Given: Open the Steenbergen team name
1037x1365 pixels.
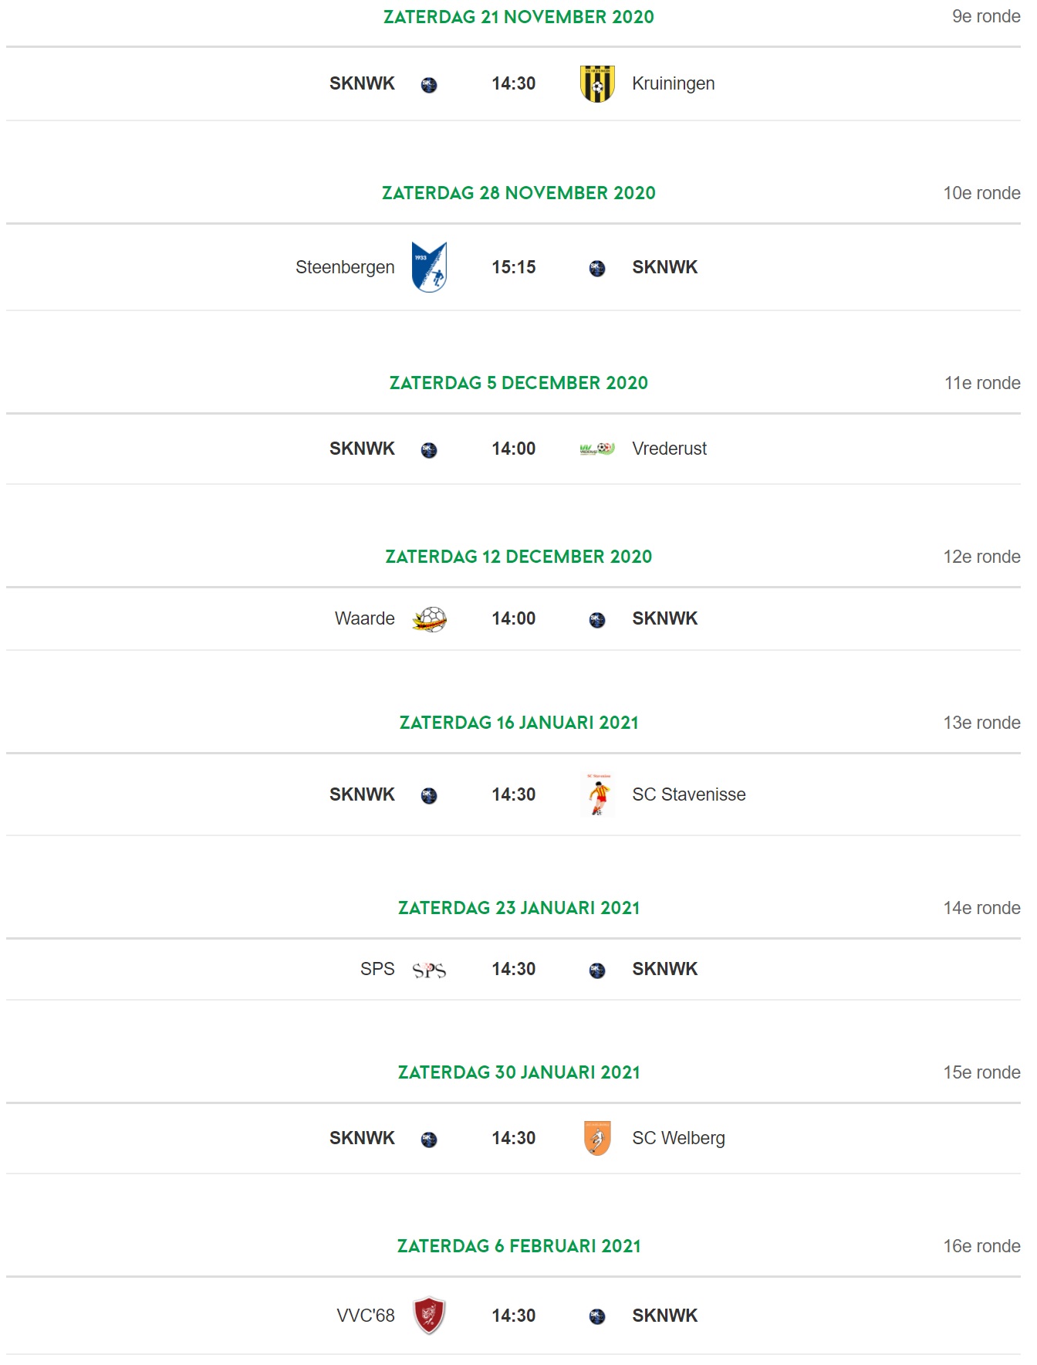Looking at the screenshot, I should (345, 267).
